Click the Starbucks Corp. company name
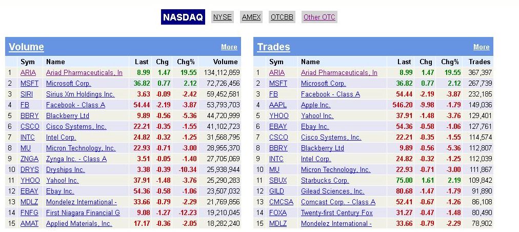This screenshot has height=232, width=519. click(x=325, y=180)
